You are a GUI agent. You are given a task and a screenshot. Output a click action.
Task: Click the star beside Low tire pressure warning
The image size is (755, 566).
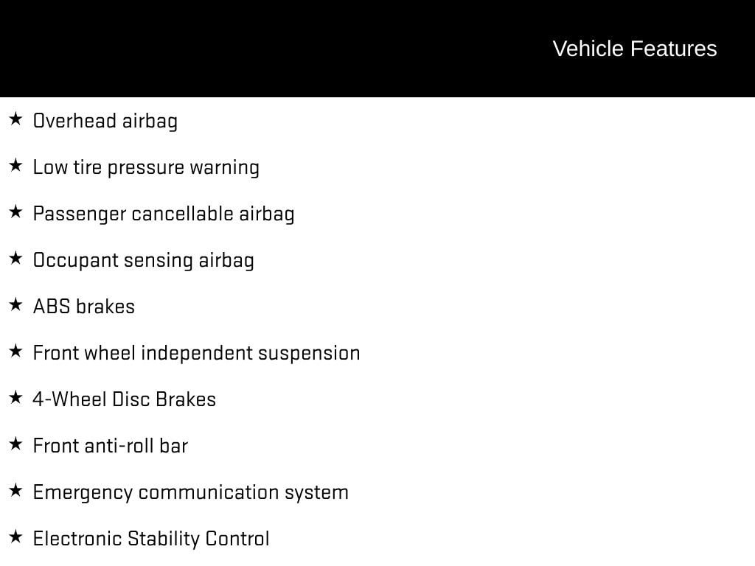15,165
